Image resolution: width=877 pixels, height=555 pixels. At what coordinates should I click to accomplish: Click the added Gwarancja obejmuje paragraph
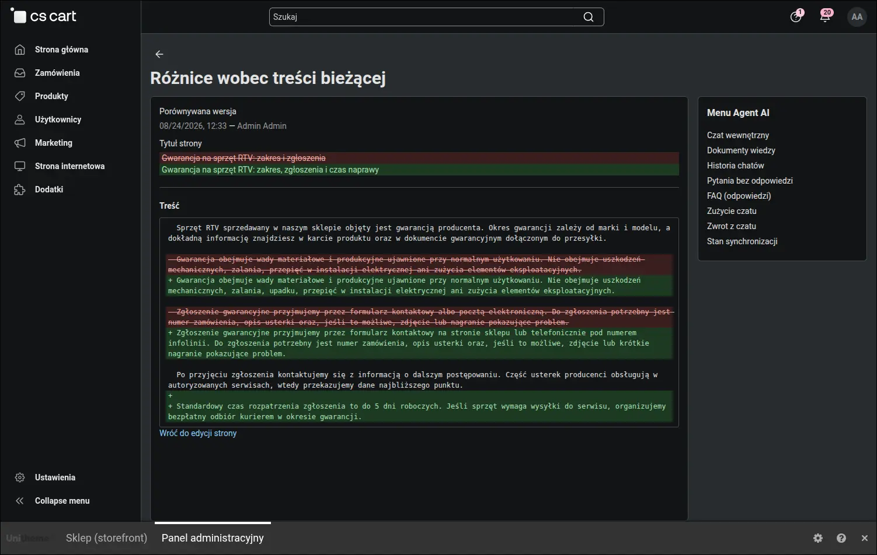tap(419, 286)
